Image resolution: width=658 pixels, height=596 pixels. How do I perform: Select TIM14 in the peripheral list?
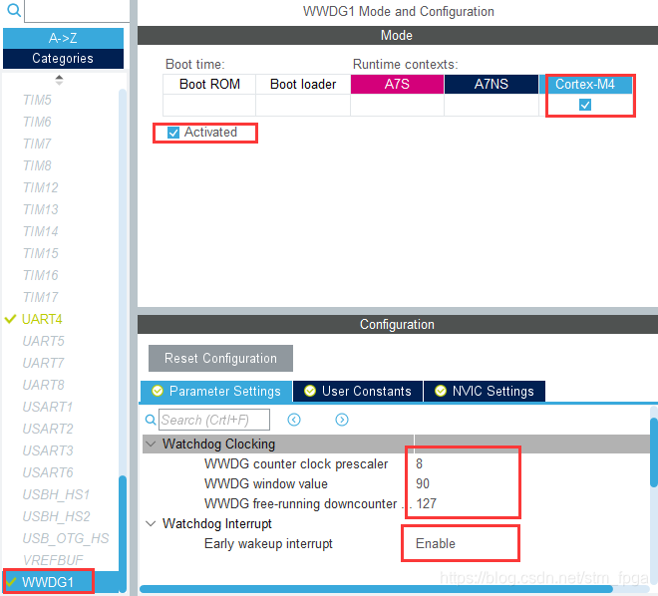tap(40, 231)
